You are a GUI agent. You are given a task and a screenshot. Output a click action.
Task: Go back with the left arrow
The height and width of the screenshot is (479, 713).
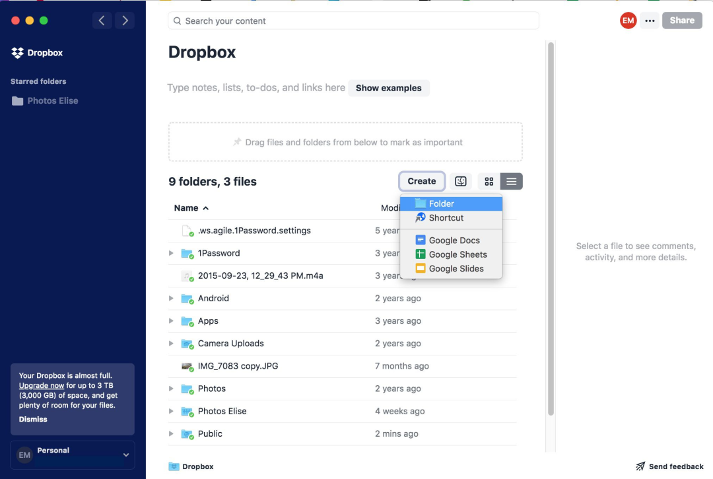tap(102, 20)
